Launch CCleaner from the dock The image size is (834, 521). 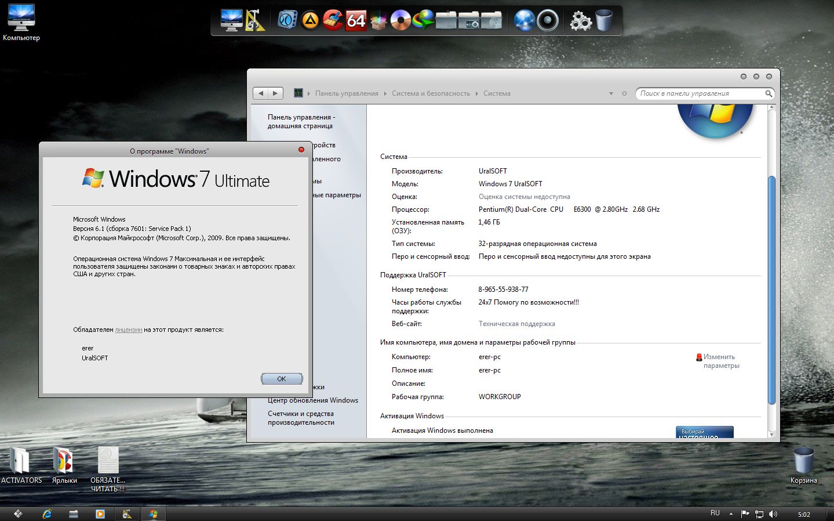[333, 20]
